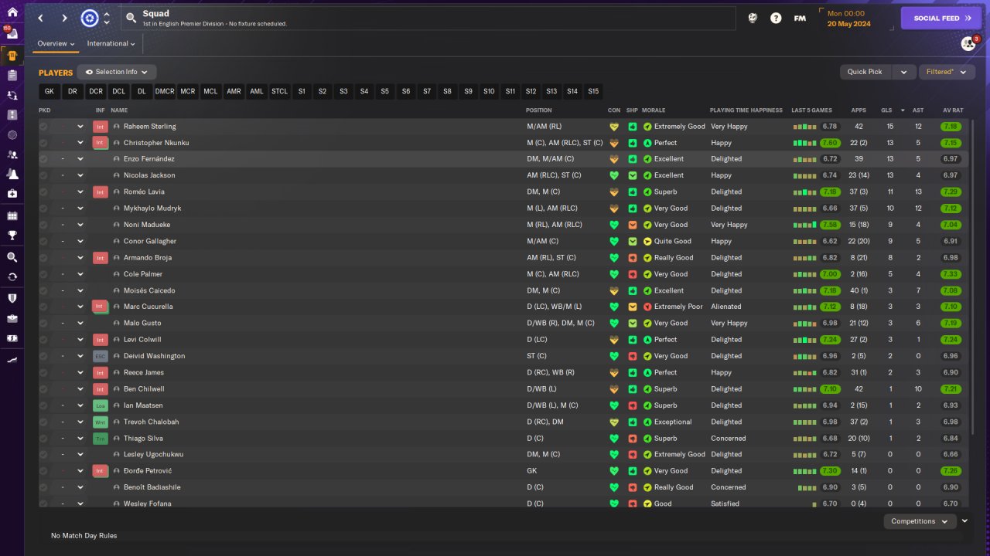Open the Scouting magnifier icon in sidebar
Viewport: 990px width, 556px height.
click(x=12, y=257)
